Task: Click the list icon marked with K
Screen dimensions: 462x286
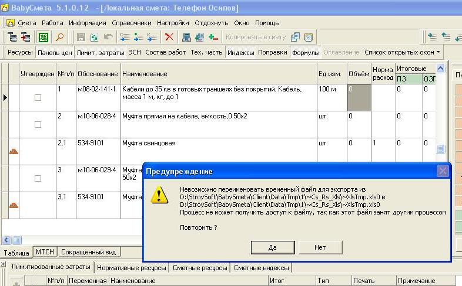Action: point(152,38)
